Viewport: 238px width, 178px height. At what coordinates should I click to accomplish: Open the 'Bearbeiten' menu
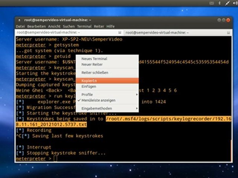36,26
